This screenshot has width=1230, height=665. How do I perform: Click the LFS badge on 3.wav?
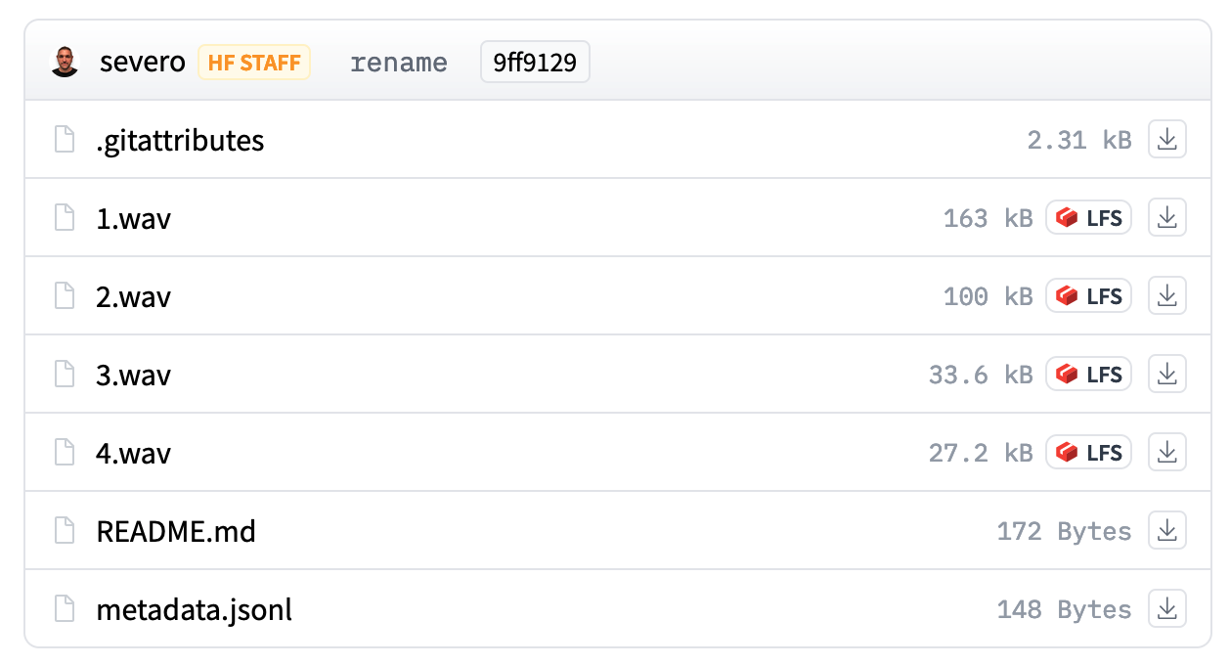1088,375
